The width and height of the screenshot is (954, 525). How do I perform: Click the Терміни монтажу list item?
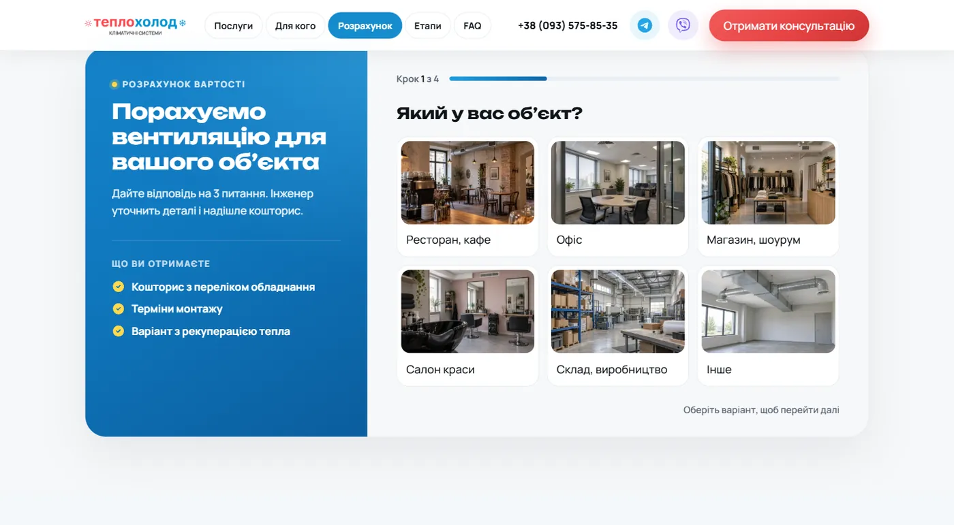click(x=177, y=309)
